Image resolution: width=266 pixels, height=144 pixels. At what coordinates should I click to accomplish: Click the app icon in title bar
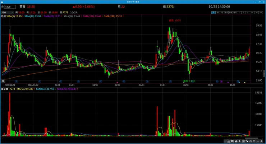click(x=2, y=2)
